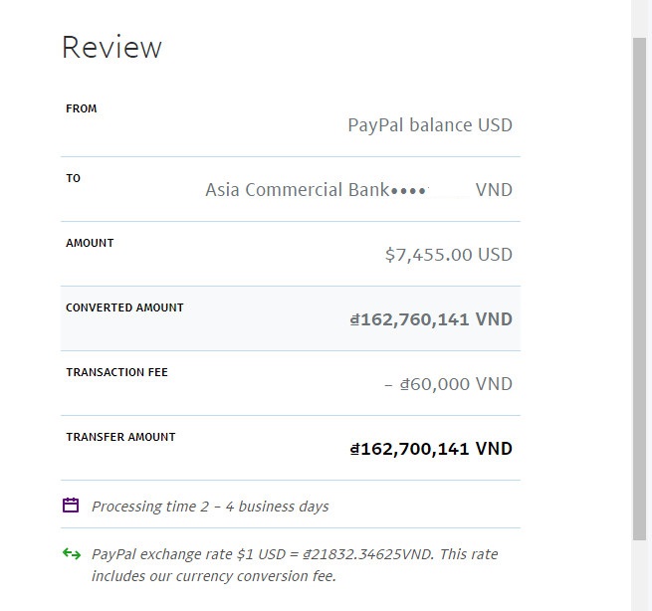This screenshot has height=611, width=652.
Task: Click the TRANSFER AMOUNT label
Action: (x=120, y=437)
